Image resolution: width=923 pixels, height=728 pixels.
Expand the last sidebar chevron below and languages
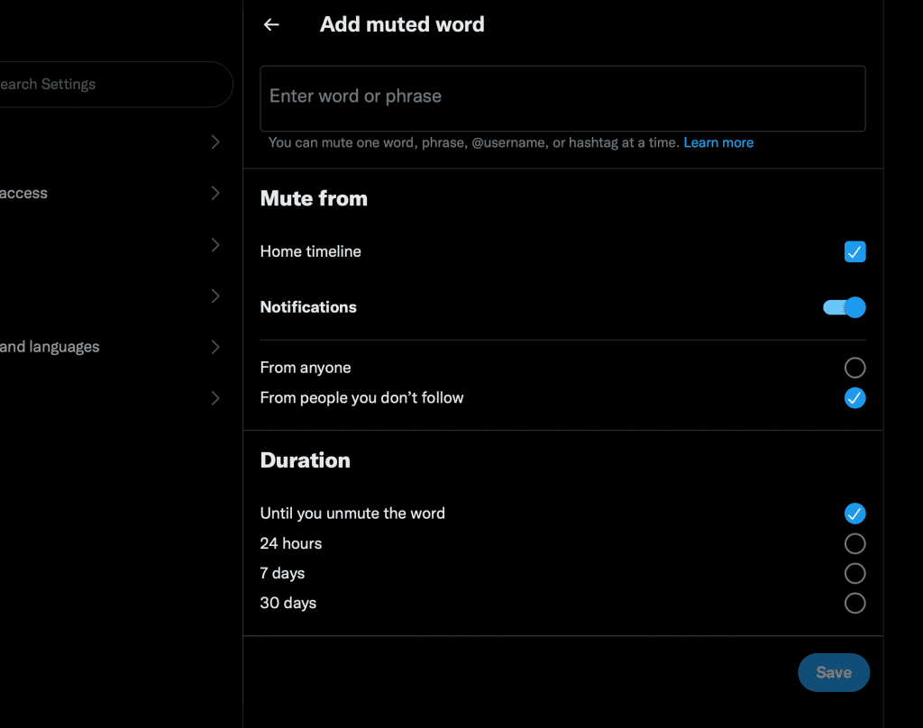pyautogui.click(x=215, y=398)
